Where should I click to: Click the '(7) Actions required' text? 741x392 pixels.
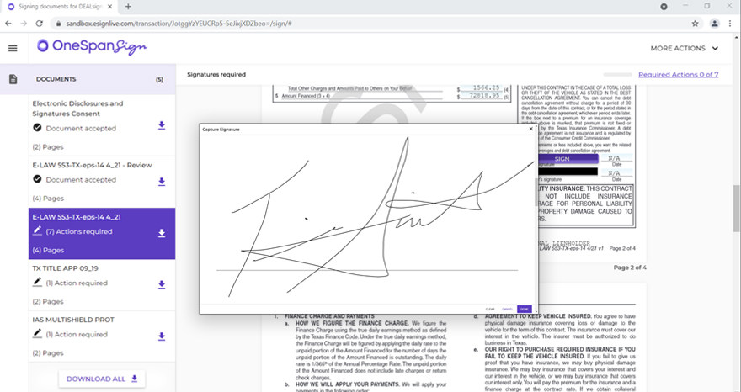(x=79, y=231)
